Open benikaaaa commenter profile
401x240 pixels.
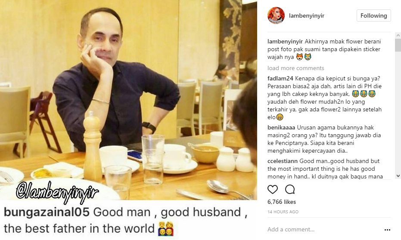(x=281, y=127)
